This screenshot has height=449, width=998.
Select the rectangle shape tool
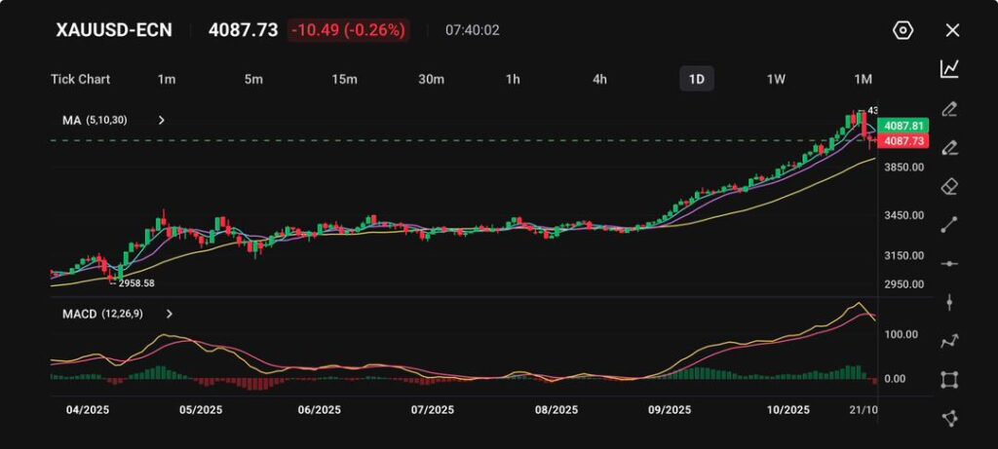(950, 380)
